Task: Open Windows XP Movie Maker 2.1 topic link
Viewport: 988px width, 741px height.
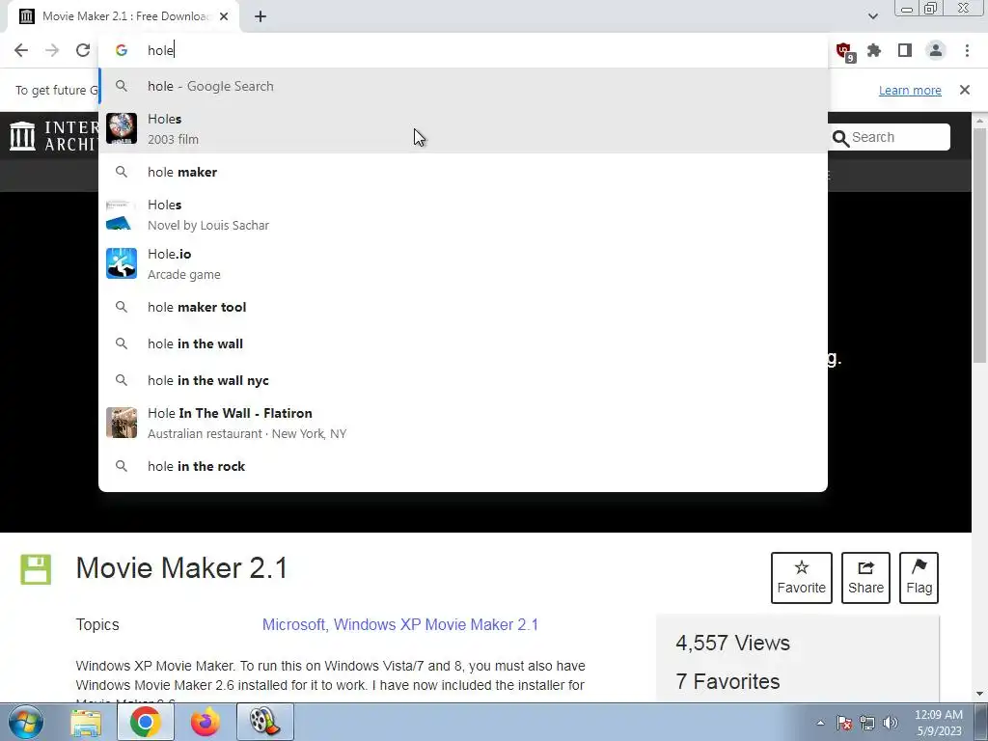Action: tap(436, 624)
